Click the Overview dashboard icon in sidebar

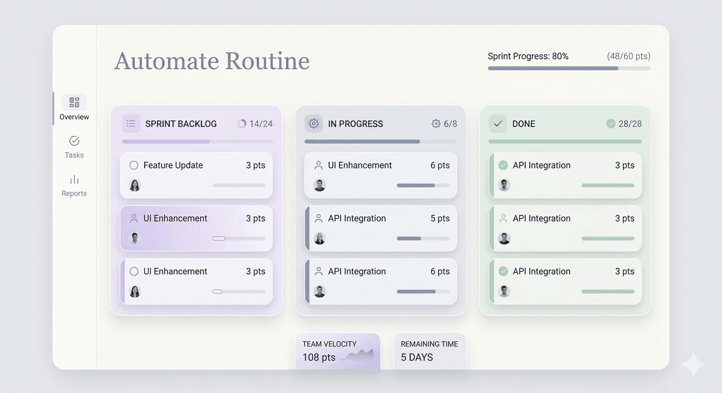click(74, 102)
